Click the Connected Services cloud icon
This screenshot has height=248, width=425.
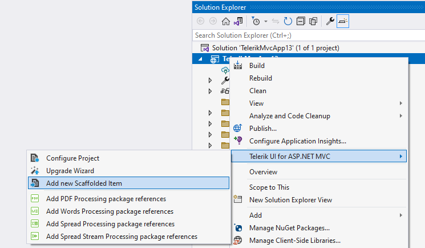pos(225,70)
